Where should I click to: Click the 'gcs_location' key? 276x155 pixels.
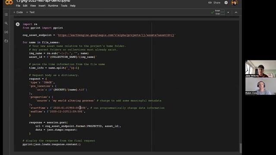(40, 86)
